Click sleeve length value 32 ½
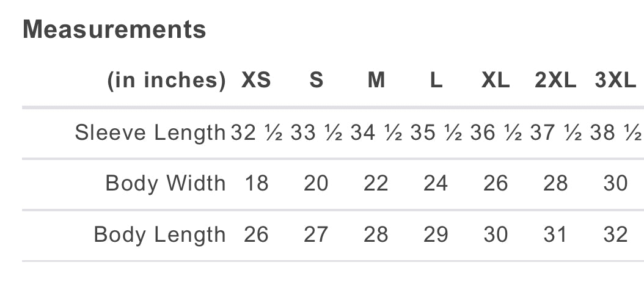The height and width of the screenshot is (287, 644). (256, 133)
